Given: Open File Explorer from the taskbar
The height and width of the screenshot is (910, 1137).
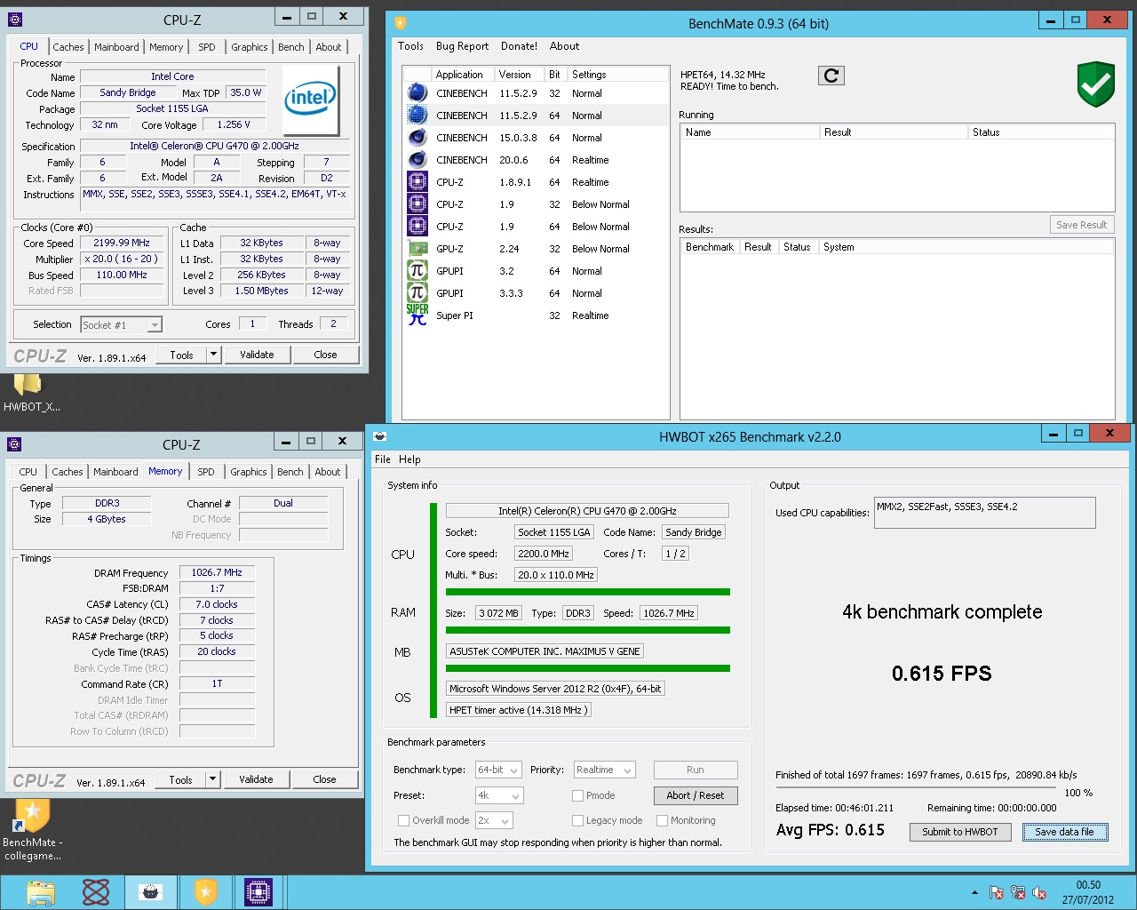Looking at the screenshot, I should point(40,892).
